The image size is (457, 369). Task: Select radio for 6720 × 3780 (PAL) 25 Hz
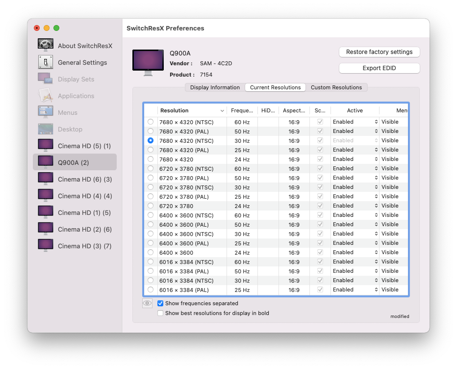[x=151, y=196]
